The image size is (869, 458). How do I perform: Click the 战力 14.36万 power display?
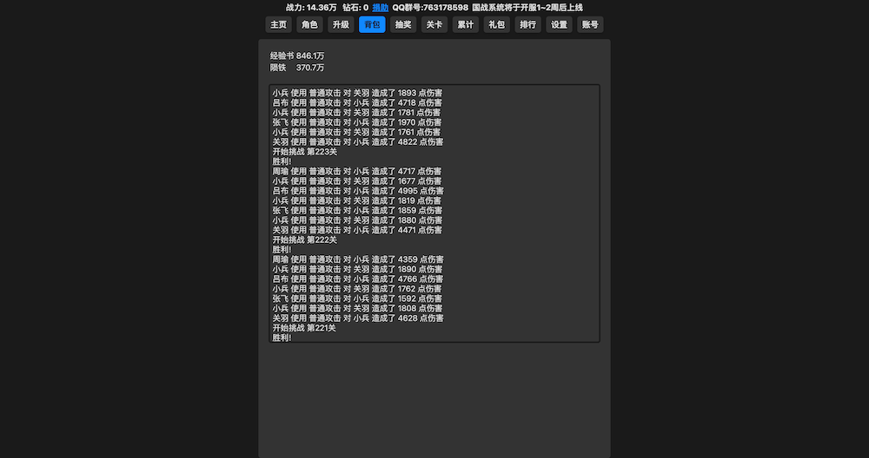pos(311,7)
